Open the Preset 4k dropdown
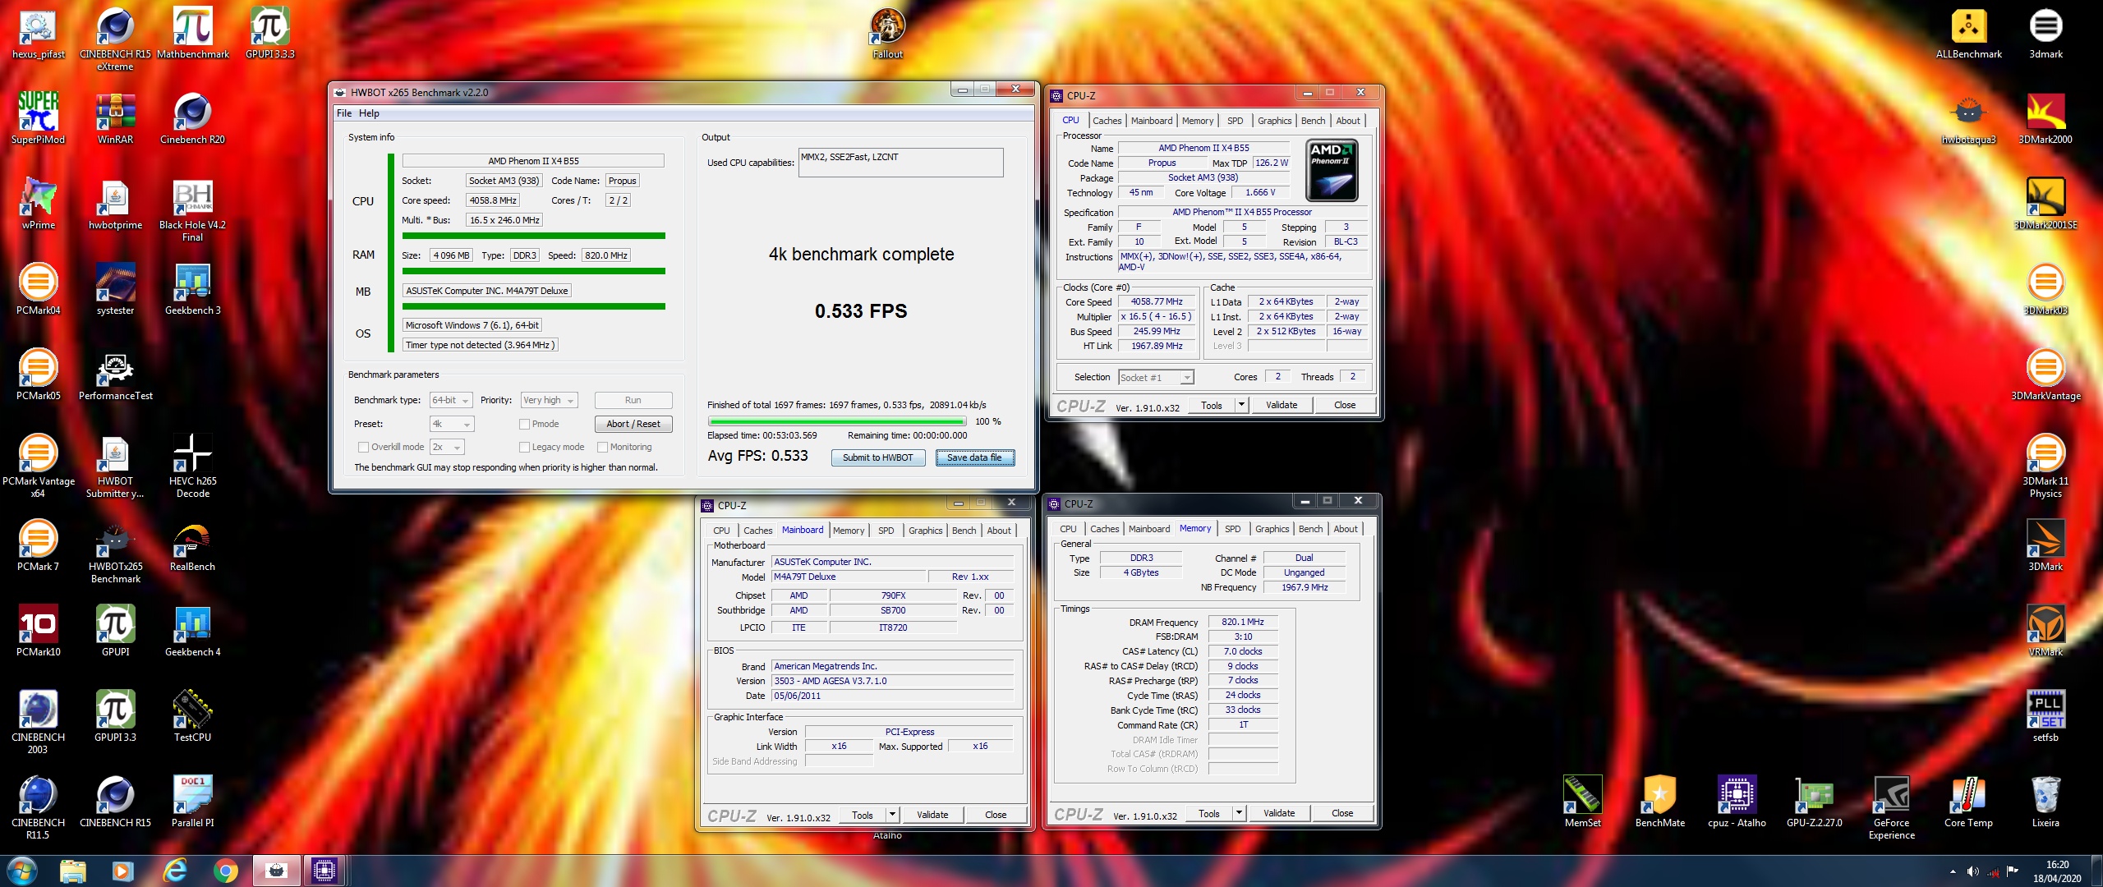Viewport: 2103px width, 887px height. [x=452, y=424]
